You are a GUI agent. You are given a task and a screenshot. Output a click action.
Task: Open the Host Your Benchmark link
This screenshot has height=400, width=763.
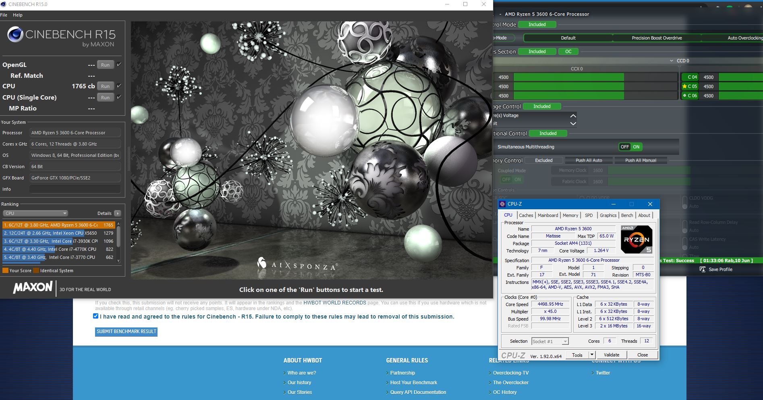[x=413, y=383]
